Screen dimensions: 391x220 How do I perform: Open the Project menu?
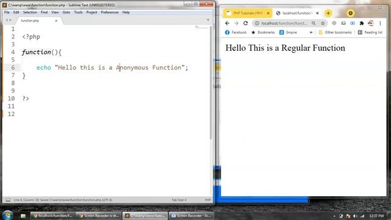pos(92,12)
